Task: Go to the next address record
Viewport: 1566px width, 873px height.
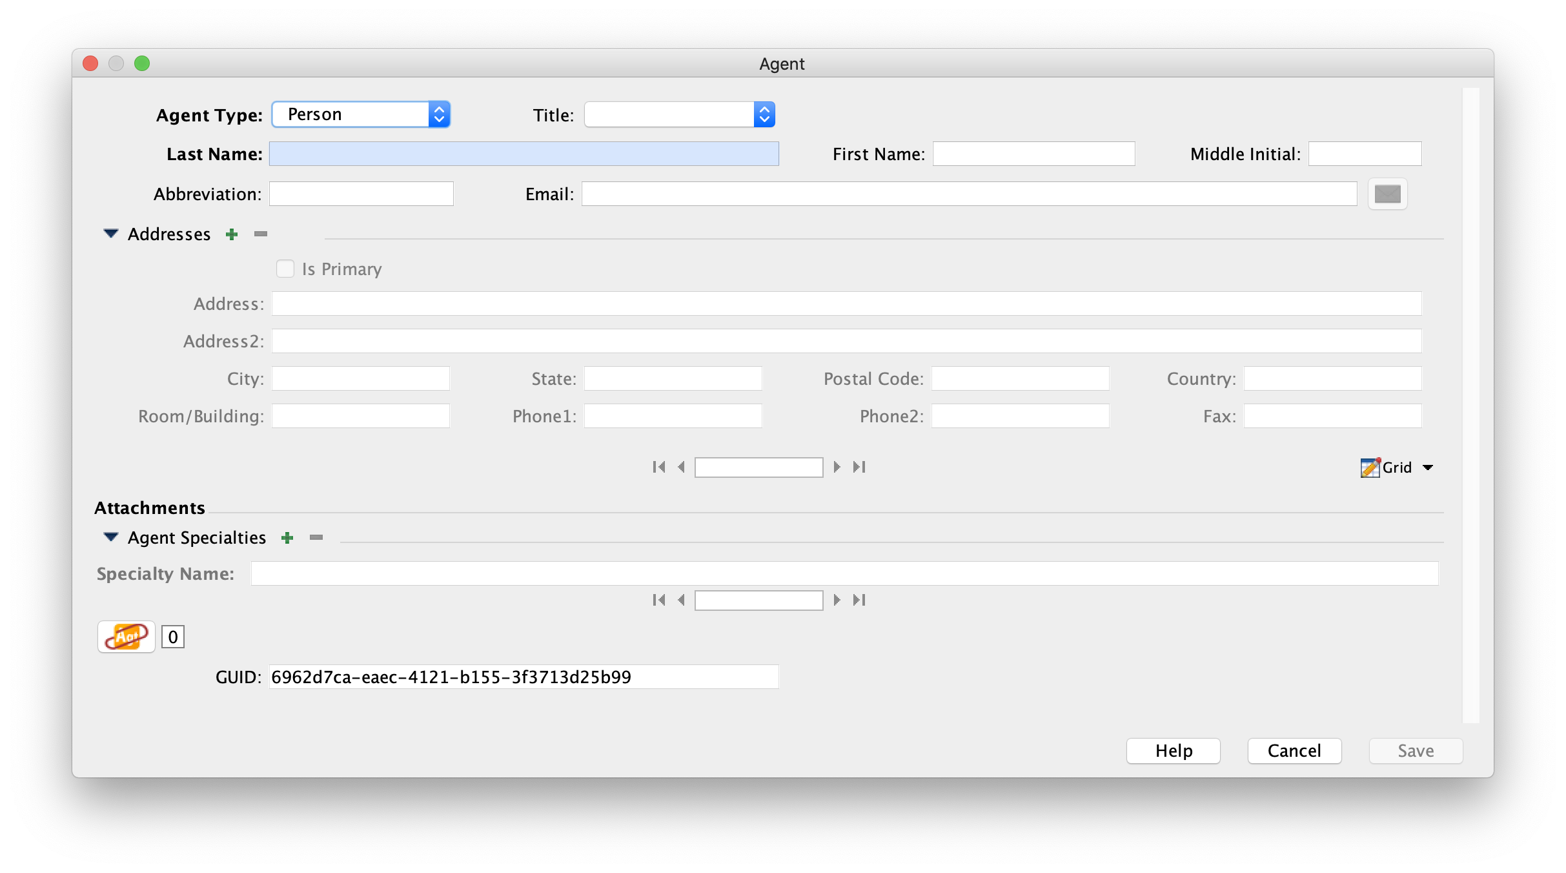Action: point(837,467)
